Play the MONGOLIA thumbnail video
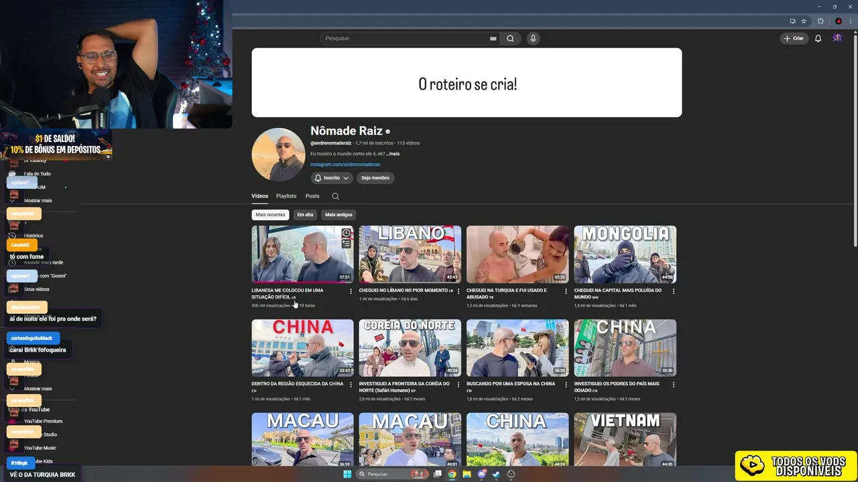The width and height of the screenshot is (858, 482). point(625,254)
